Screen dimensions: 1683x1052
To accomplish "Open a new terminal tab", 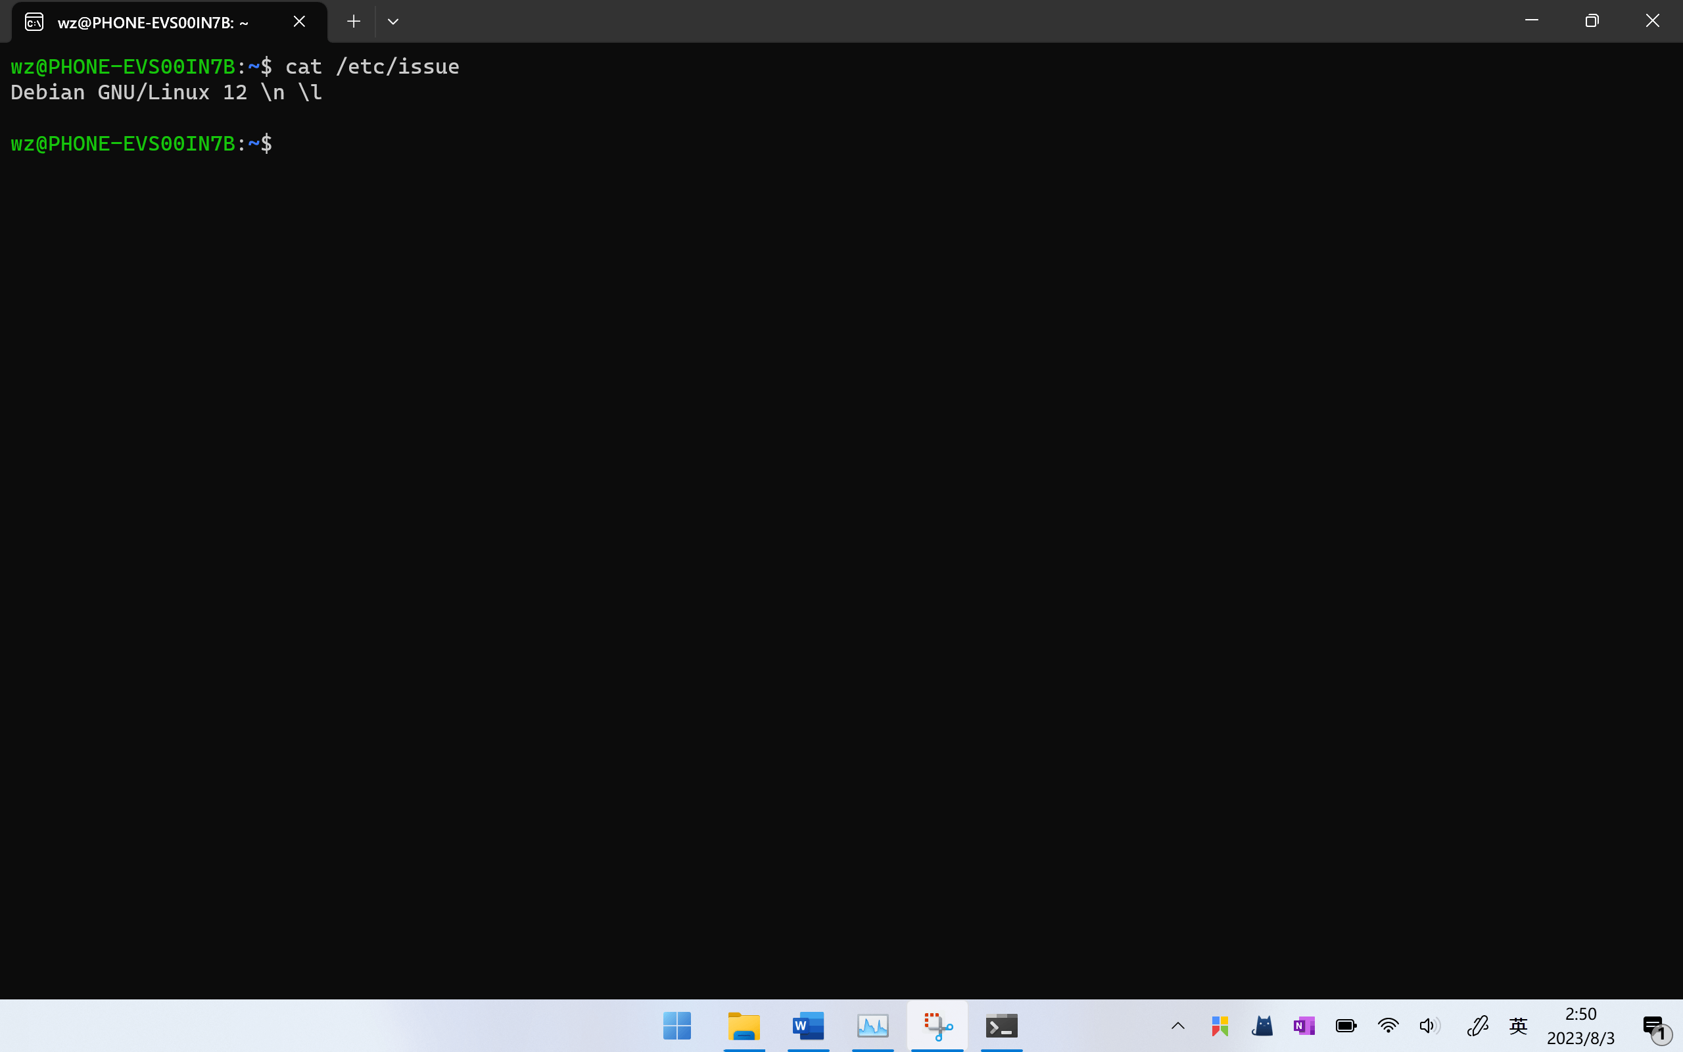I will (353, 22).
